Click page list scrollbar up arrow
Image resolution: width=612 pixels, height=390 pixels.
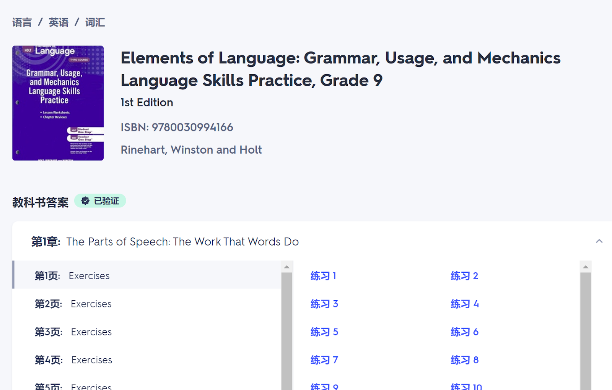coord(287,267)
